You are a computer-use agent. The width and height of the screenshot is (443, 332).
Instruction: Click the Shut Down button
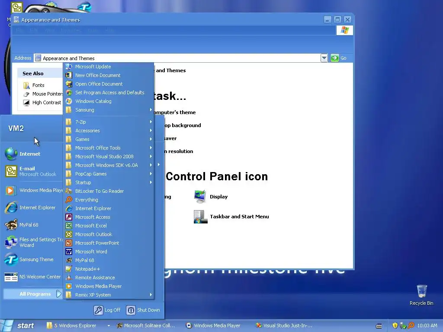pos(143,310)
